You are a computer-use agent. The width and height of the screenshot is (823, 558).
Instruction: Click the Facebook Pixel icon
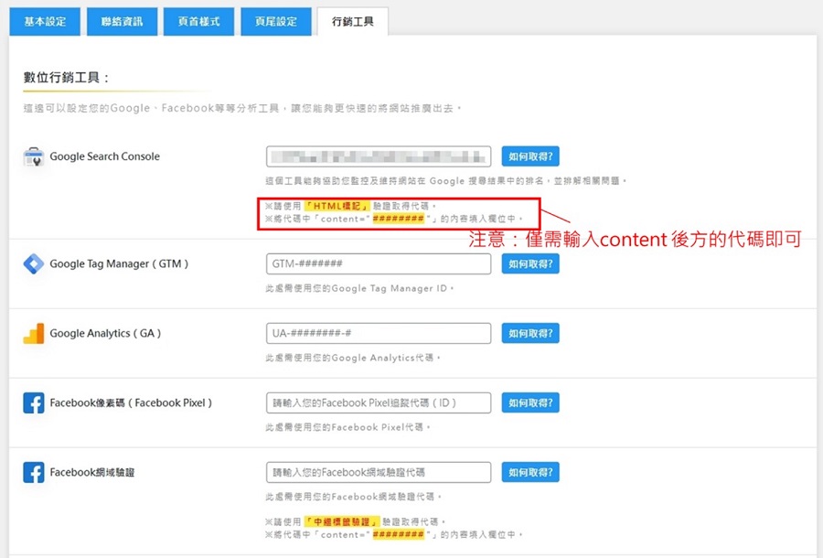[34, 403]
